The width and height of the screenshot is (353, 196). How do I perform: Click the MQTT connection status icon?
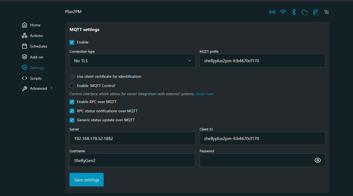[316, 12]
